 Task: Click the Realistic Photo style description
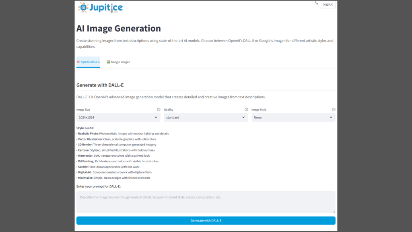pos(123,134)
